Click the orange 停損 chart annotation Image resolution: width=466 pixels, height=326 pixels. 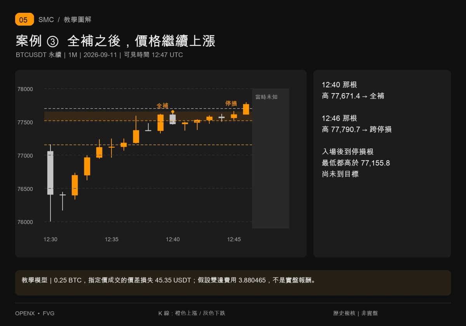tap(231, 103)
